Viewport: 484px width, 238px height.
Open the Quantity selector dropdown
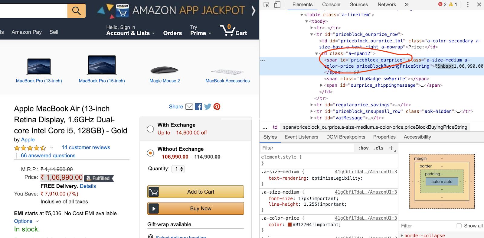point(178,169)
